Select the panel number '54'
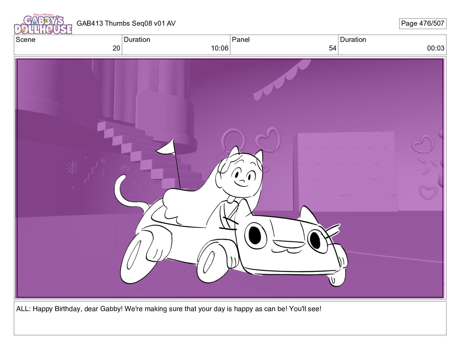The width and height of the screenshot is (461, 356). tap(332, 48)
